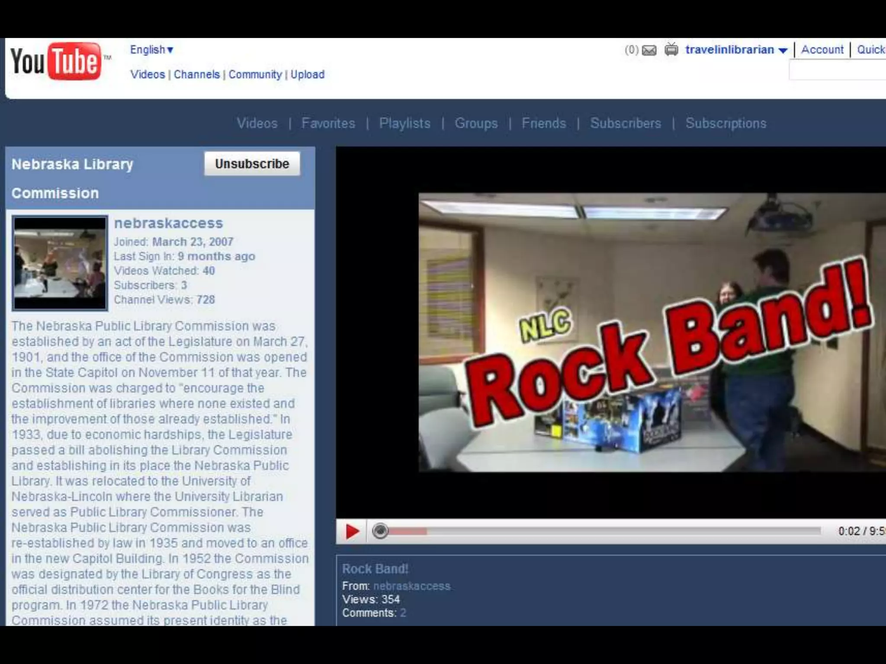This screenshot has height=664, width=886.
Task: Go to Channels in top navigation
Action: (x=197, y=74)
